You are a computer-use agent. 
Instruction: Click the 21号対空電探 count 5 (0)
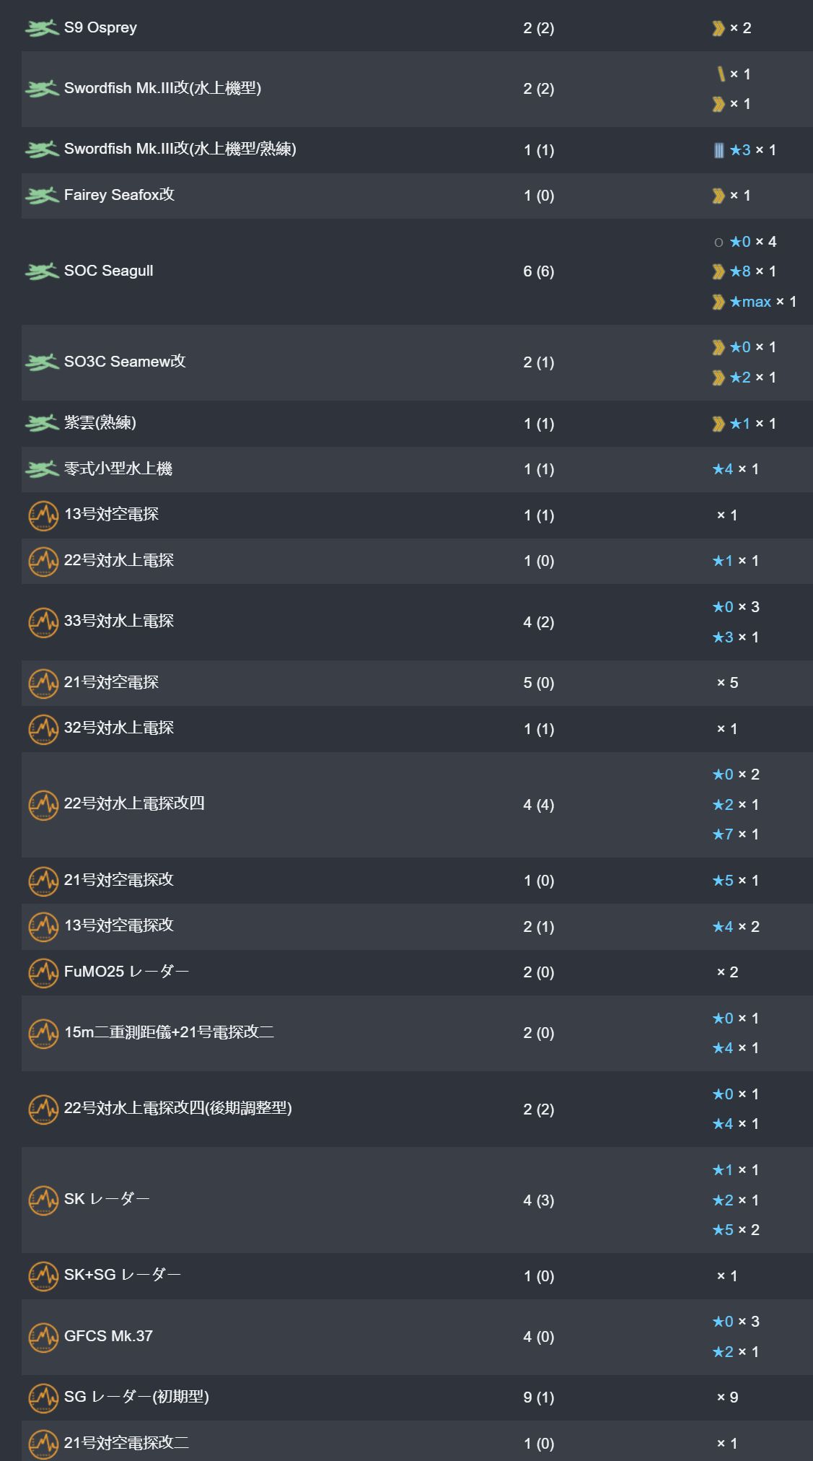click(538, 683)
